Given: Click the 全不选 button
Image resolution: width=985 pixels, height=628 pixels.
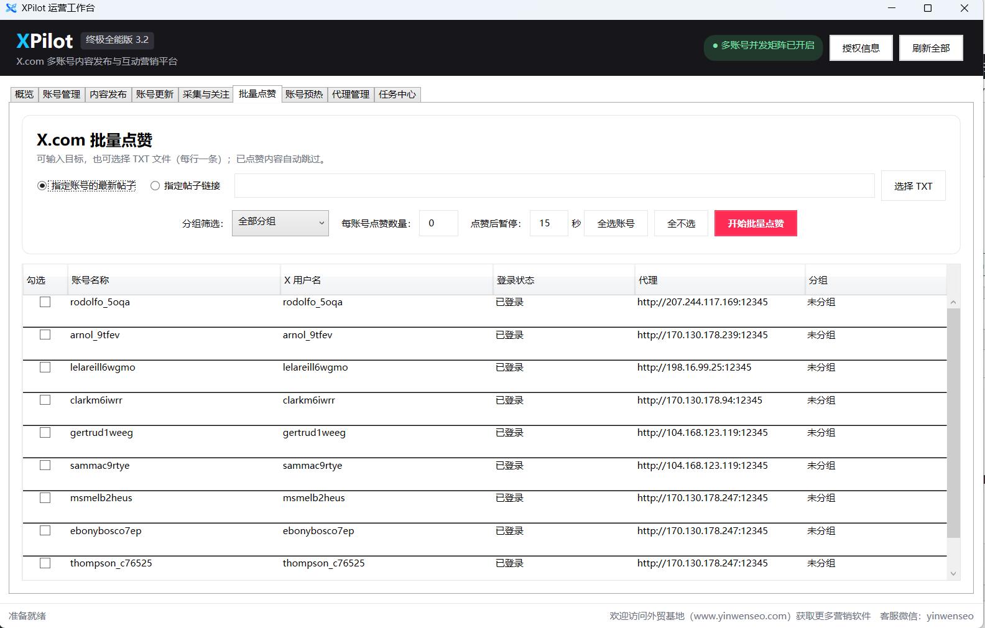Looking at the screenshot, I should click(x=681, y=223).
